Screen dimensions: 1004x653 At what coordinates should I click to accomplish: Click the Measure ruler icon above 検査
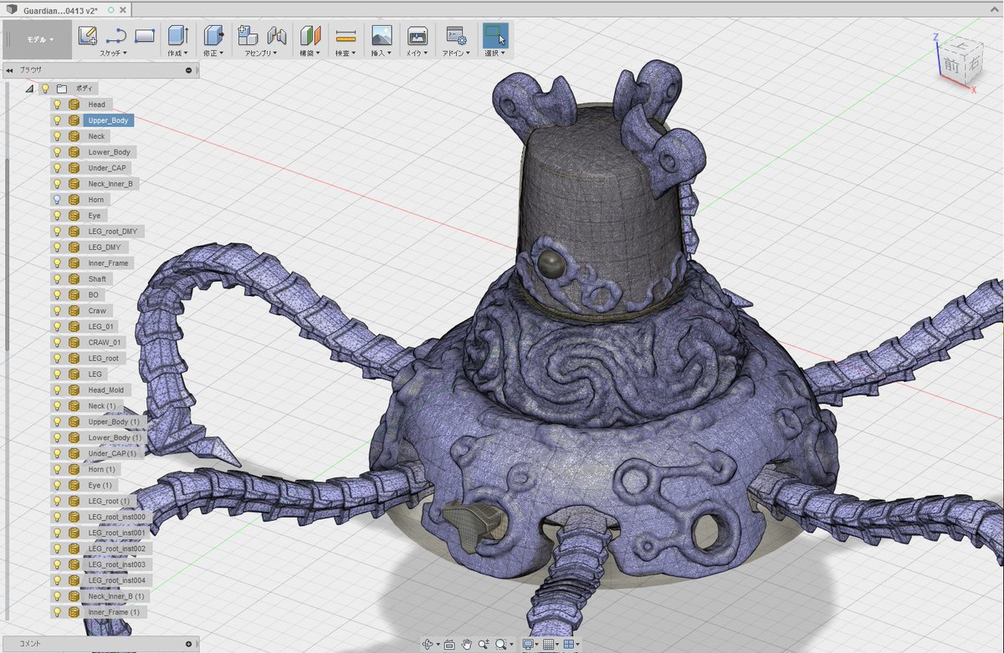point(346,35)
